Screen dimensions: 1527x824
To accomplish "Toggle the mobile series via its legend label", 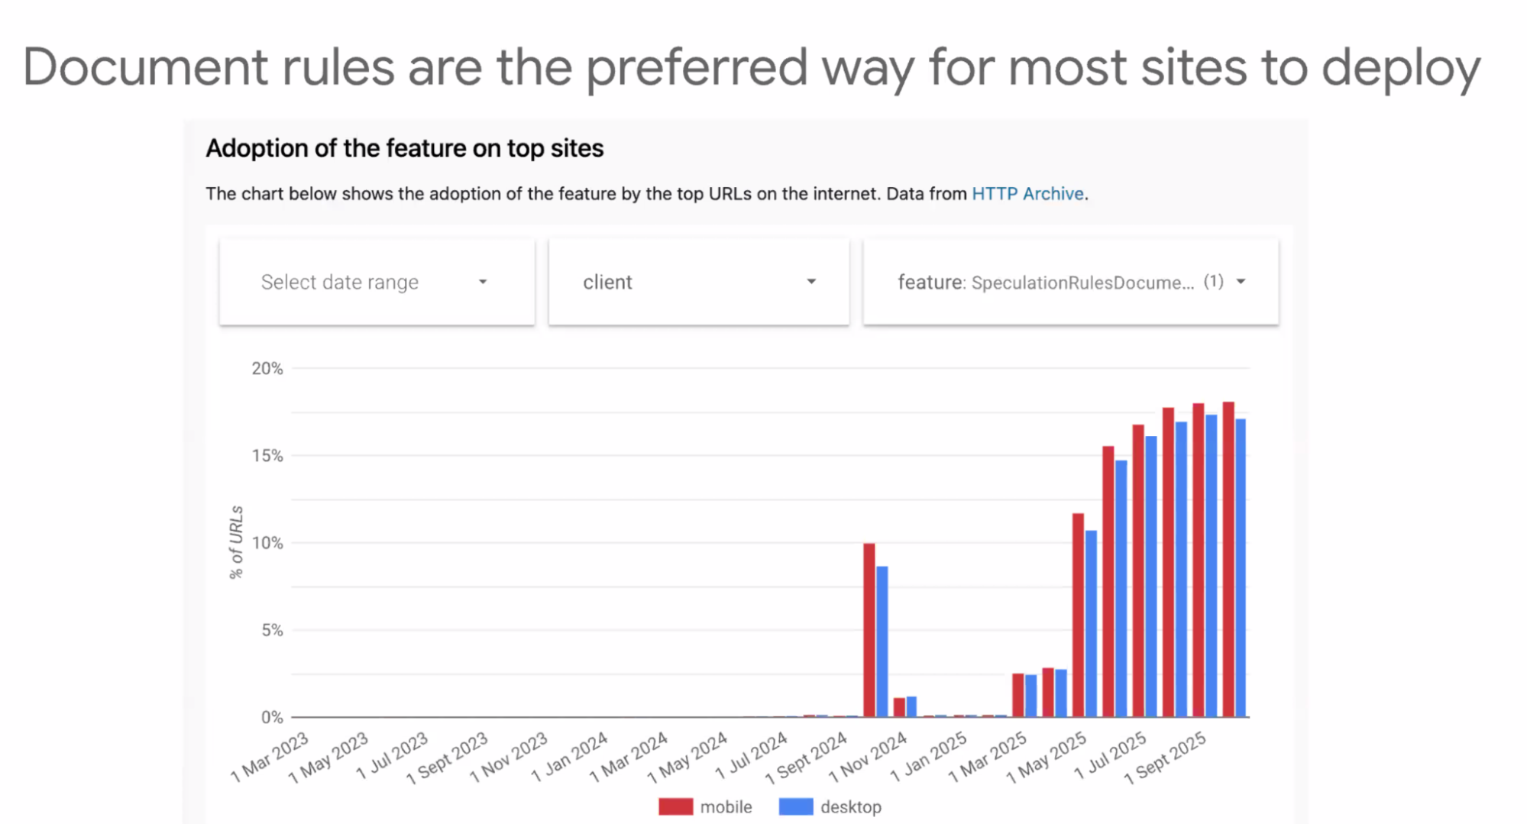I will point(726,807).
